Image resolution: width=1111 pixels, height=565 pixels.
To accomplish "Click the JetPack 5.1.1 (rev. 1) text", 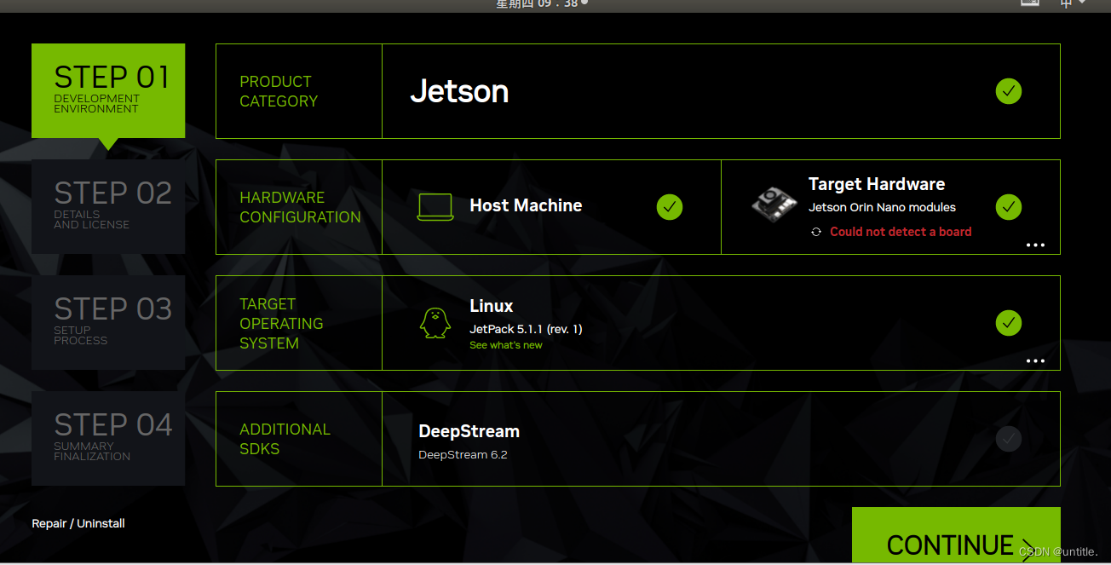I will pyautogui.click(x=526, y=329).
